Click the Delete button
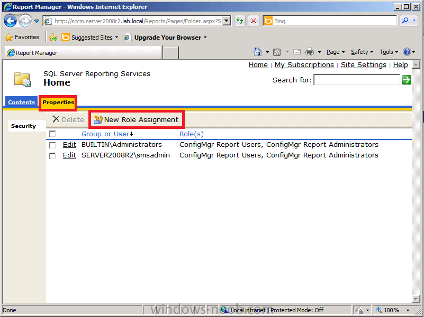The width and height of the screenshot is (424, 317). [x=68, y=119]
